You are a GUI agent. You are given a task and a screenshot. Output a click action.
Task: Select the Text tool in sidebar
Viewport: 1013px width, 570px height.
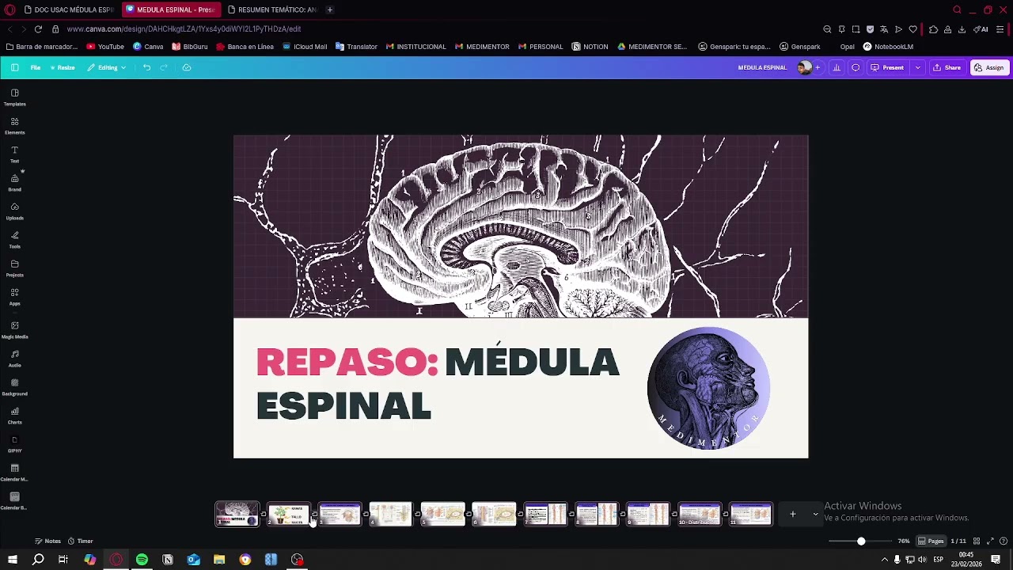click(14, 154)
